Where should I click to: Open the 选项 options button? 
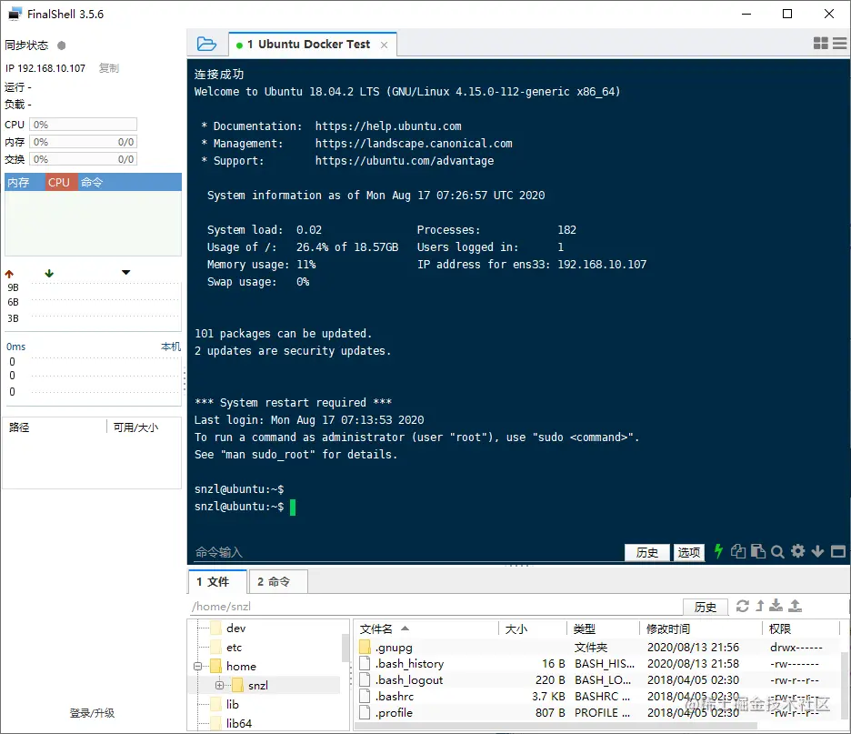pyautogui.click(x=689, y=552)
